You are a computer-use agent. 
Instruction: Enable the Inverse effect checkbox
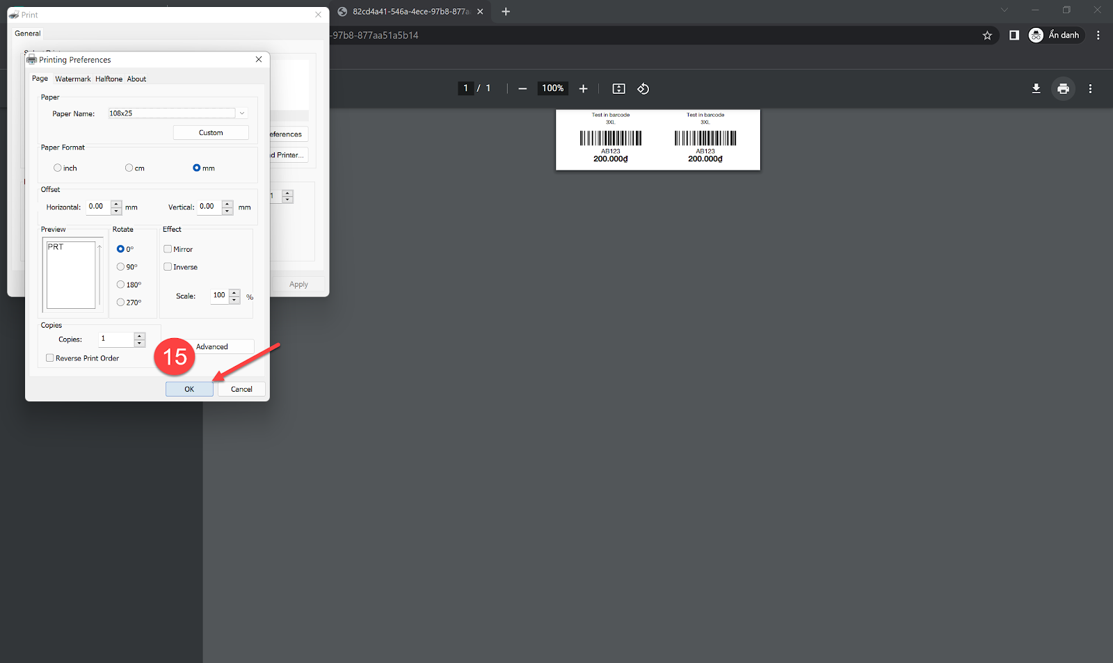point(168,266)
